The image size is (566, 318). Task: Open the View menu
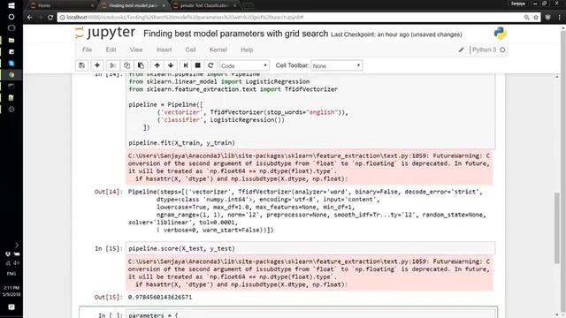pyautogui.click(x=136, y=49)
